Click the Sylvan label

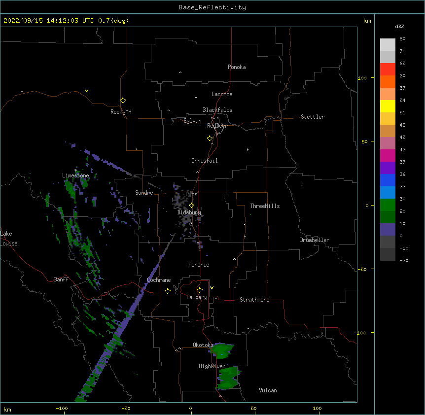pos(192,121)
